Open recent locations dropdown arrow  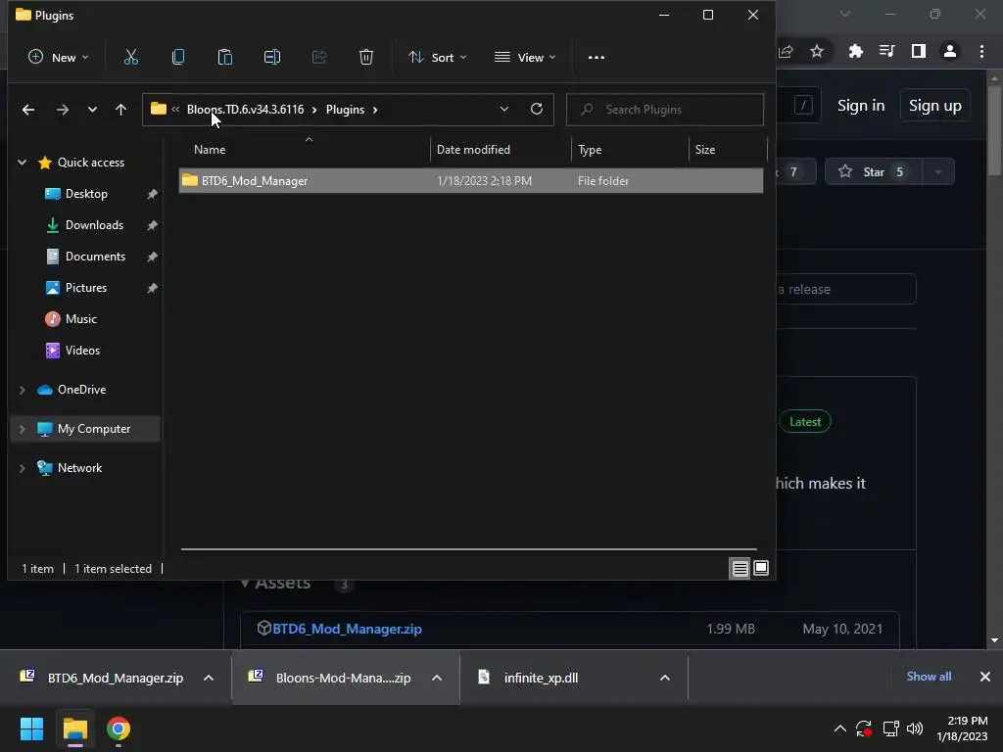(92, 110)
